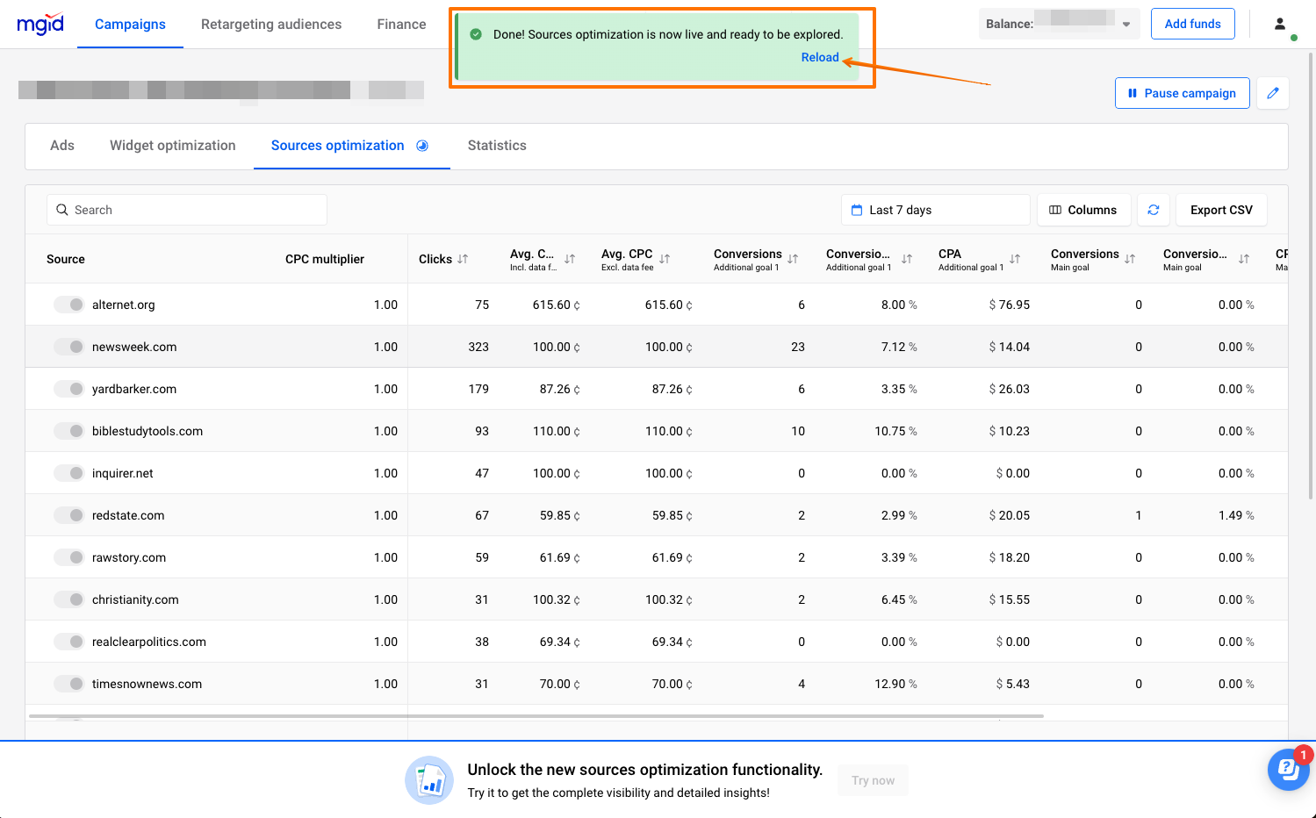This screenshot has height=818, width=1316.
Task: Open the help chat widget icon
Action: (x=1287, y=770)
